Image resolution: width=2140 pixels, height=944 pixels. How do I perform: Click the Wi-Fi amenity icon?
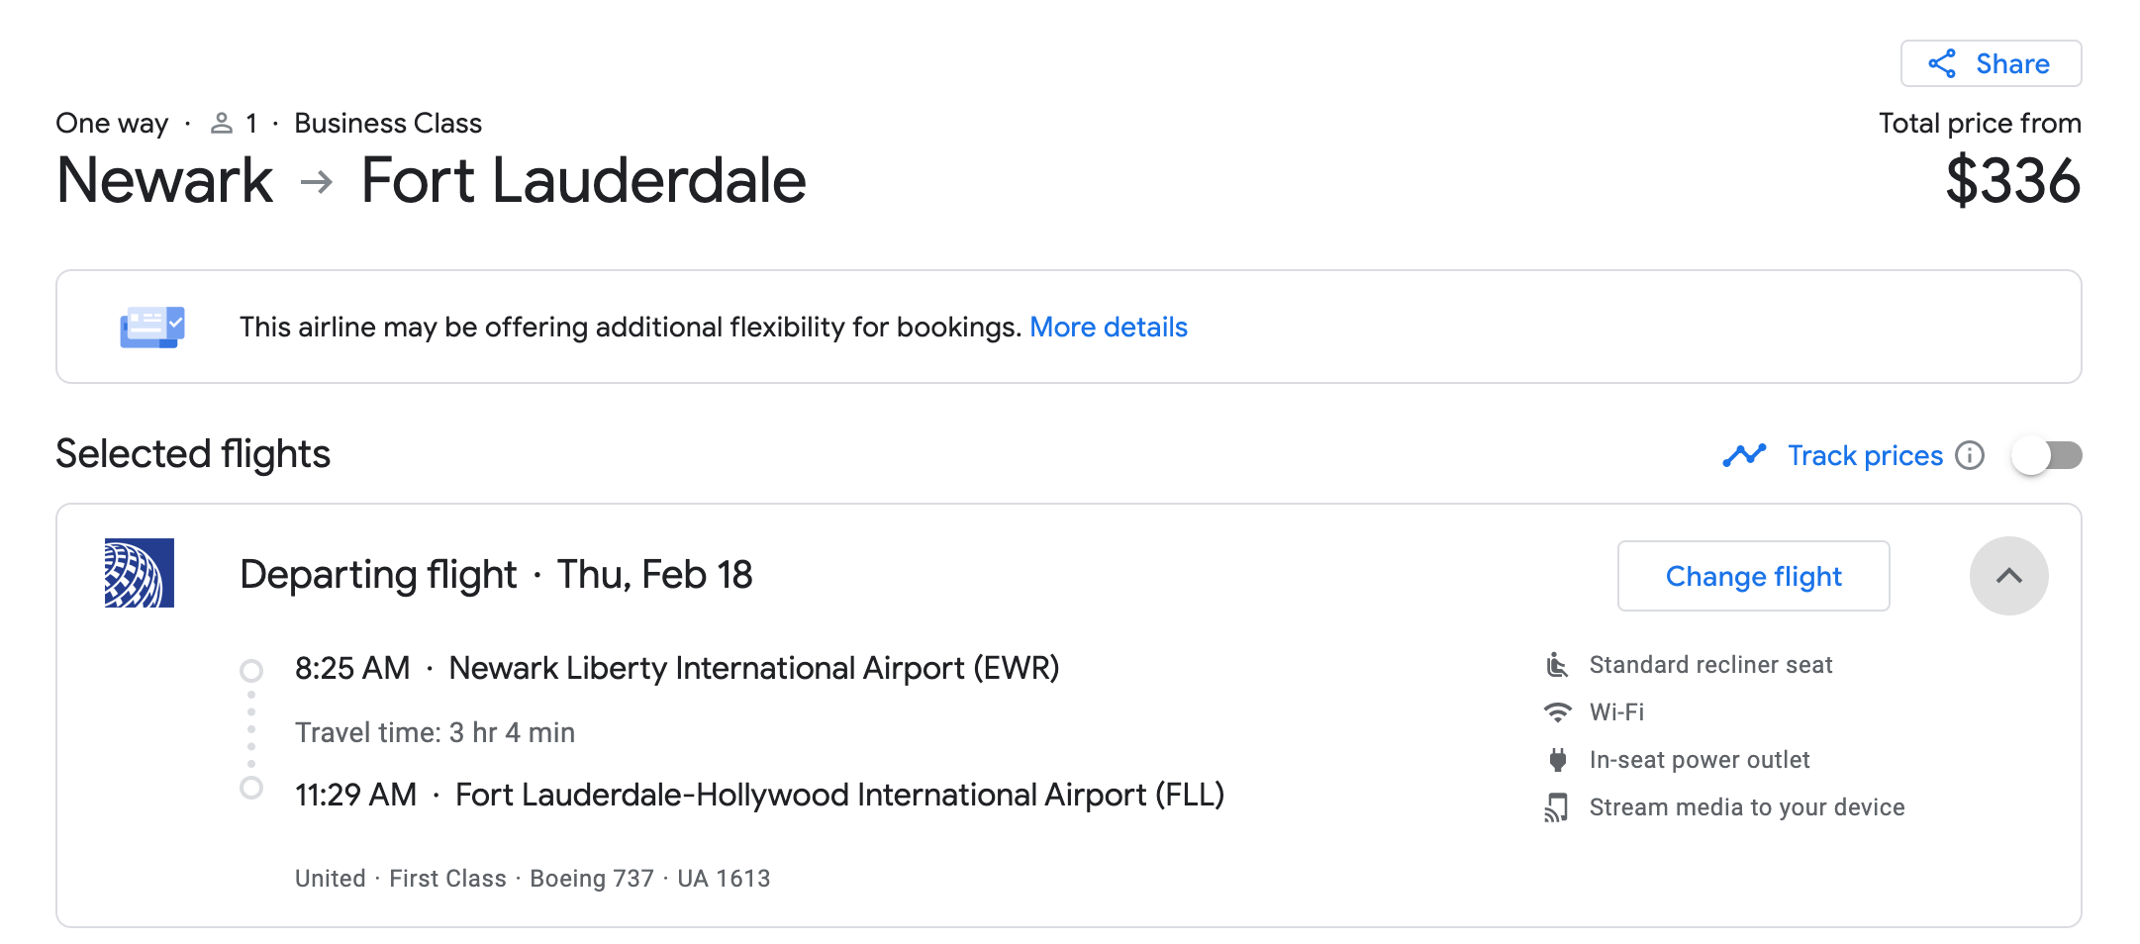(1557, 712)
